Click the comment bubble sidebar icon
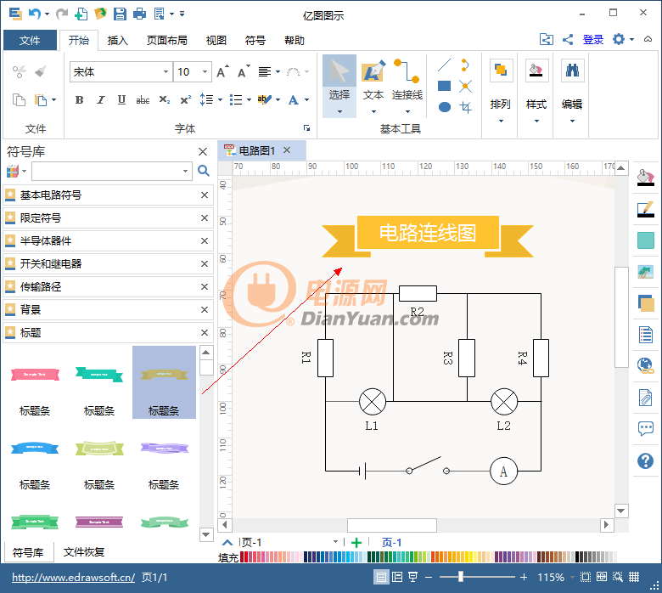 646,429
